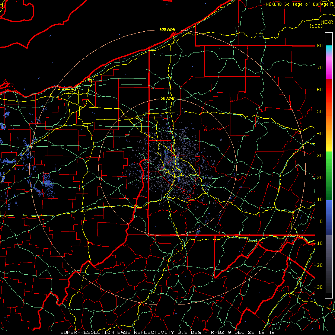The width and height of the screenshot is (335, 335).
Task: Click the green segment of the reflectivity color bar
Action: (329, 176)
